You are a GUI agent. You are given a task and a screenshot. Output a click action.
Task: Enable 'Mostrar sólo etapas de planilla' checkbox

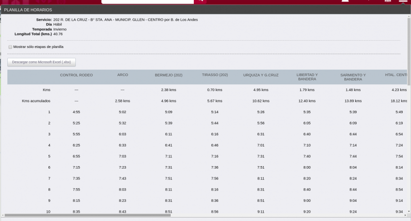click(10, 47)
